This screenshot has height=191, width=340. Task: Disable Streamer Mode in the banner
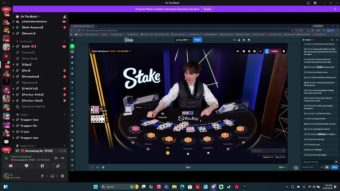(207, 9)
